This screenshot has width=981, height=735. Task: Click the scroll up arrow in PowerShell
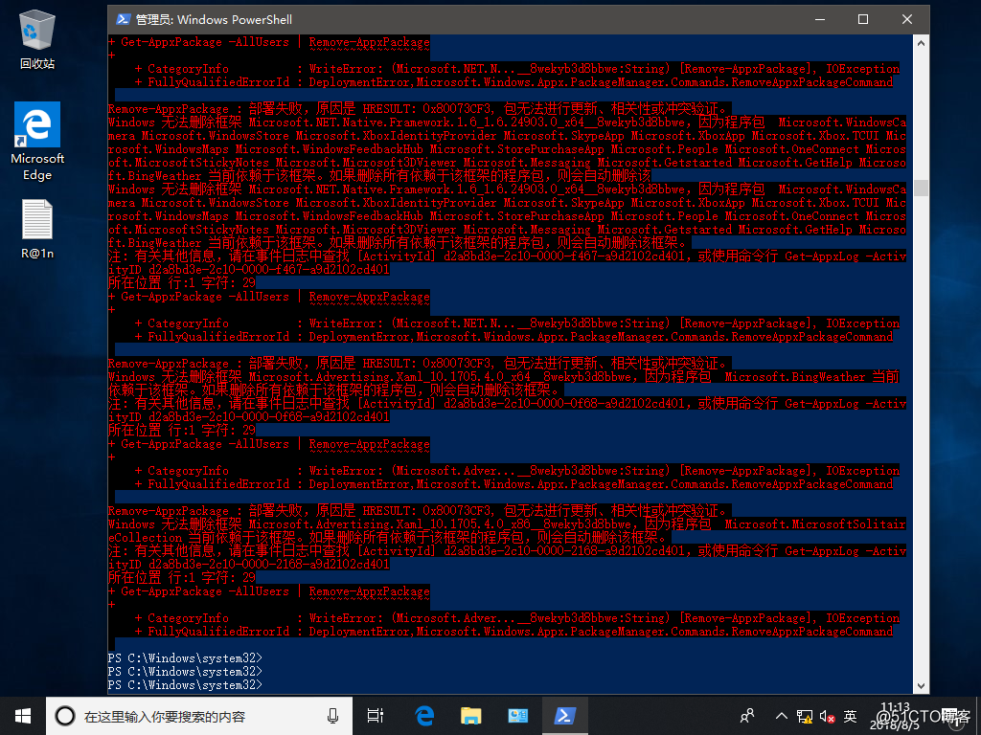(921, 43)
